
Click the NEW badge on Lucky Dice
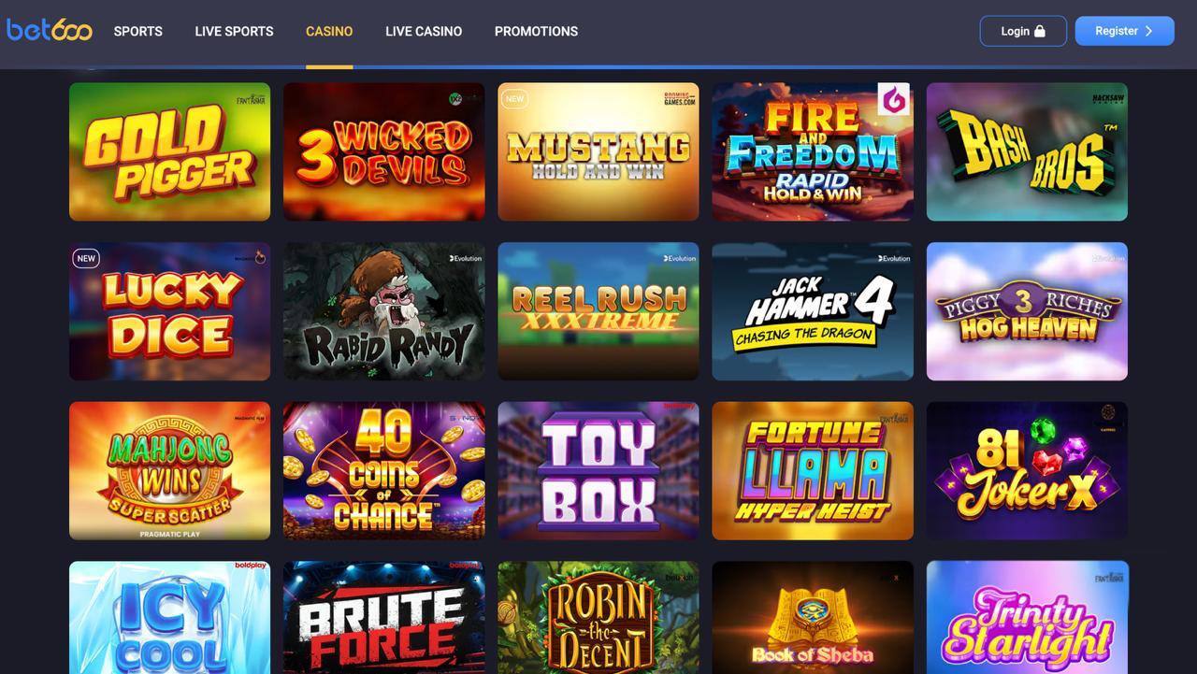(86, 258)
